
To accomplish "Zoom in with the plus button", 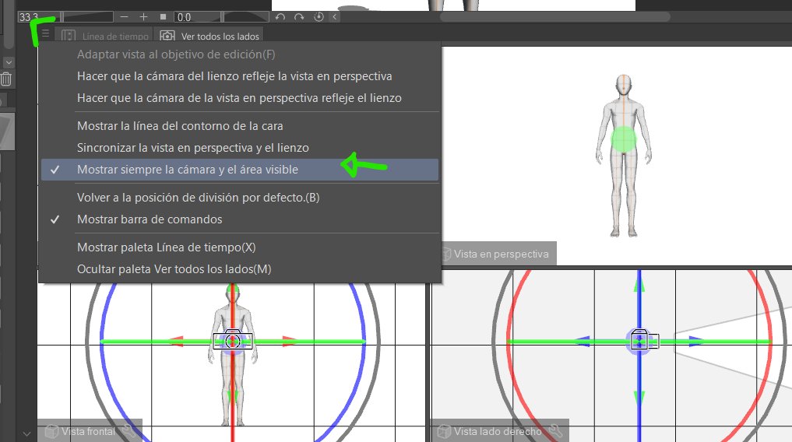I will tap(143, 16).
